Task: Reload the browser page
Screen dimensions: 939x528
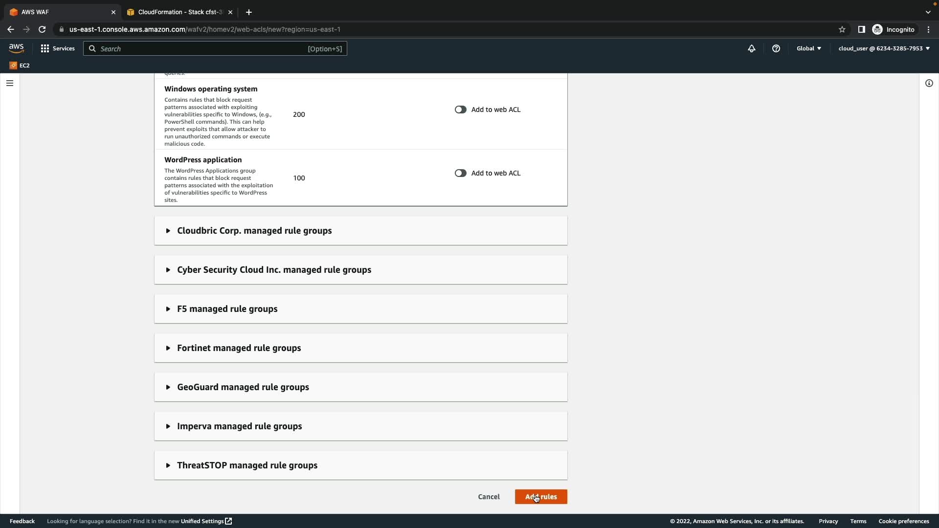Action: pyautogui.click(x=42, y=29)
